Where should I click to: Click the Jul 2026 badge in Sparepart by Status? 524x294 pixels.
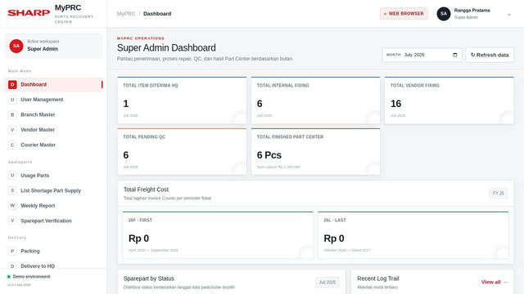point(327,283)
